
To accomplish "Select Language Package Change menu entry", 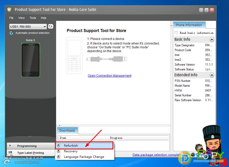I will tap(84, 157).
